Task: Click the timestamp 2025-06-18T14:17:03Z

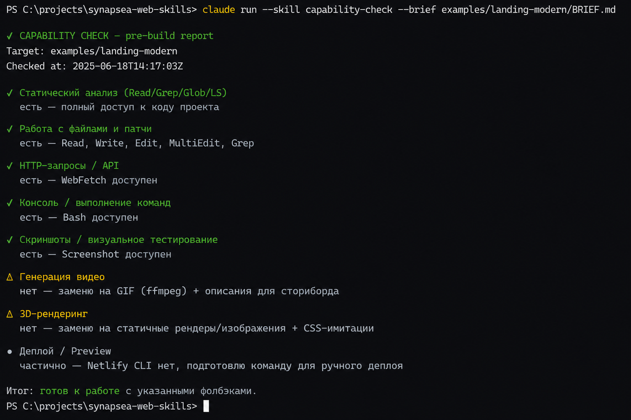Action: (128, 66)
